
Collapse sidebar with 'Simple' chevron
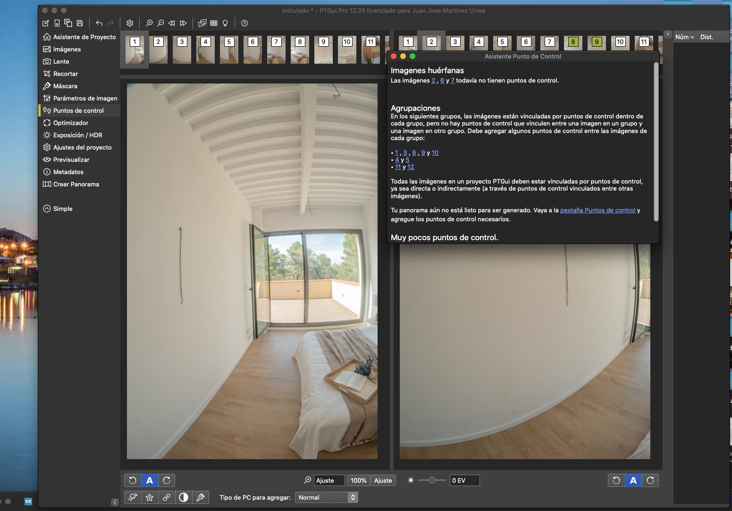(x=47, y=209)
